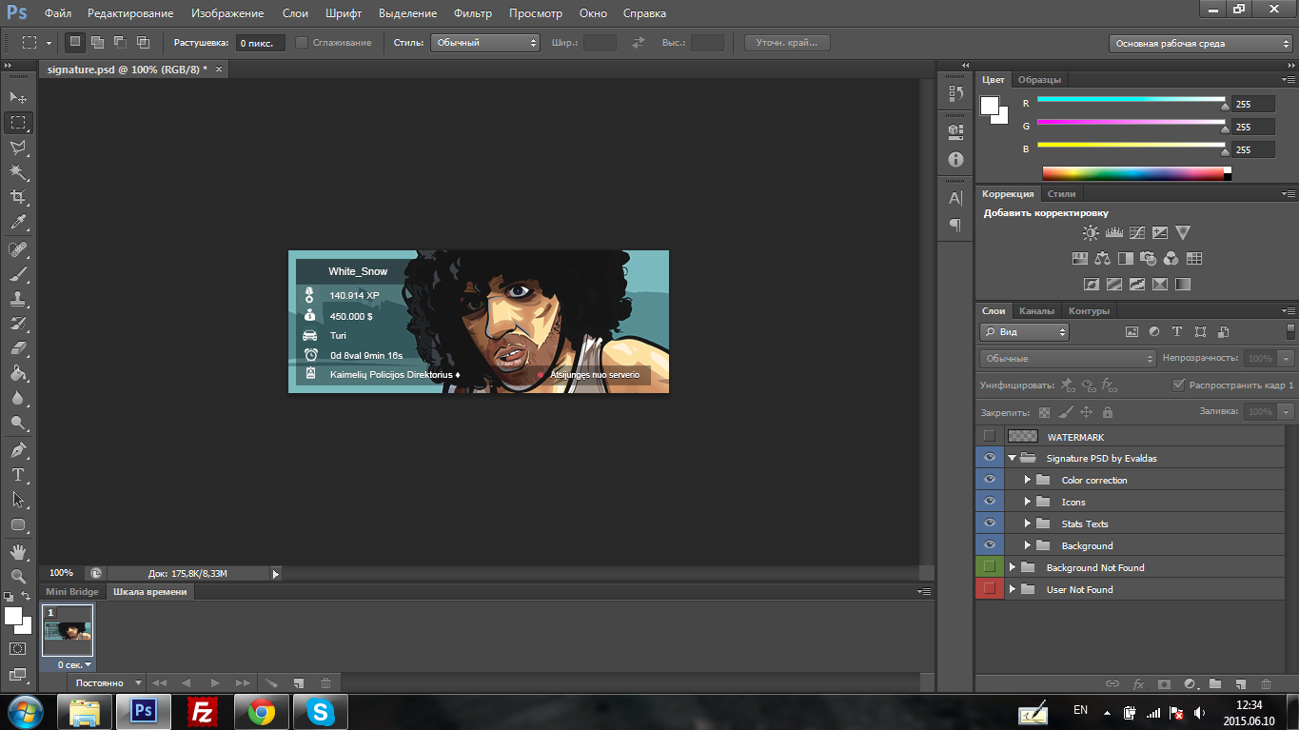The width and height of the screenshot is (1299, 730).
Task: Select the Pen tool
Action: pyautogui.click(x=18, y=449)
